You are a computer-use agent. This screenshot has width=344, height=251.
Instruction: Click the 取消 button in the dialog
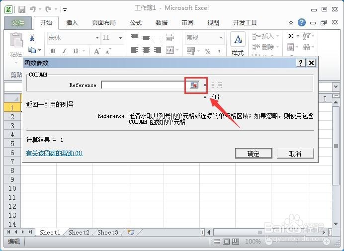click(295, 154)
